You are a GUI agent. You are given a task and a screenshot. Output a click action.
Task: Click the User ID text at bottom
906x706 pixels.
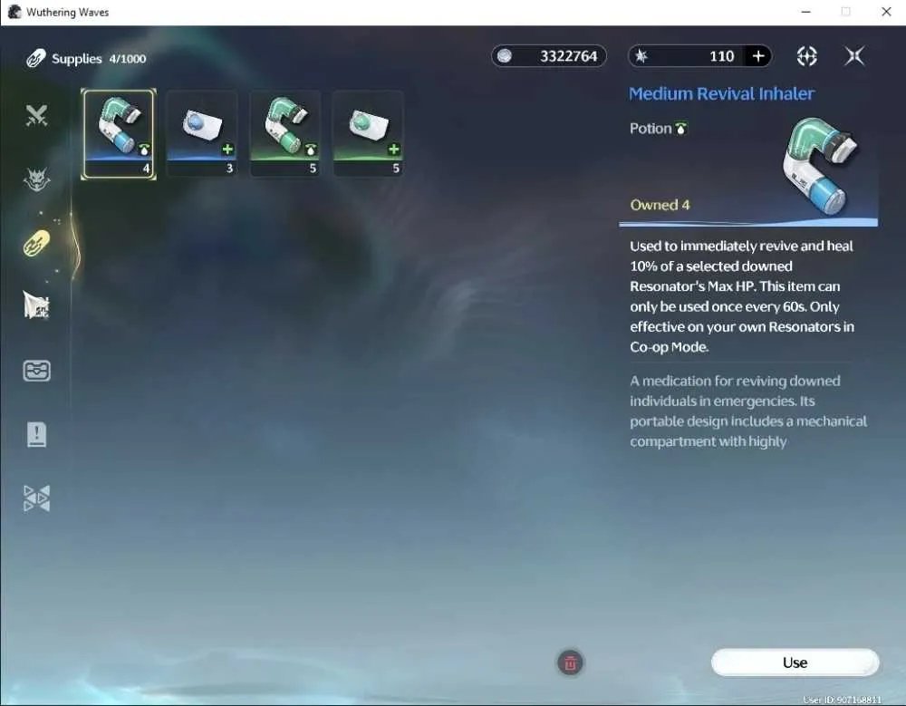point(843,700)
